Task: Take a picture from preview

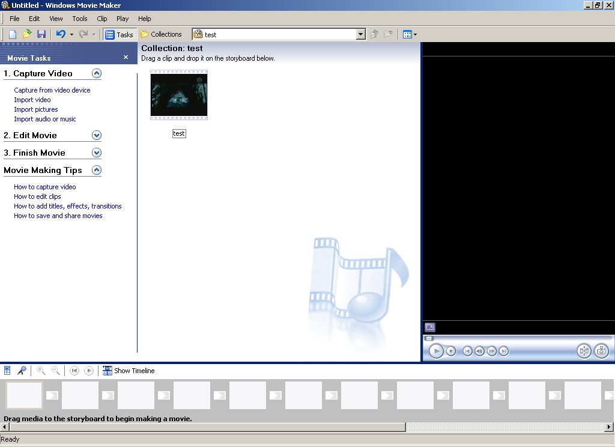Action: click(602, 351)
